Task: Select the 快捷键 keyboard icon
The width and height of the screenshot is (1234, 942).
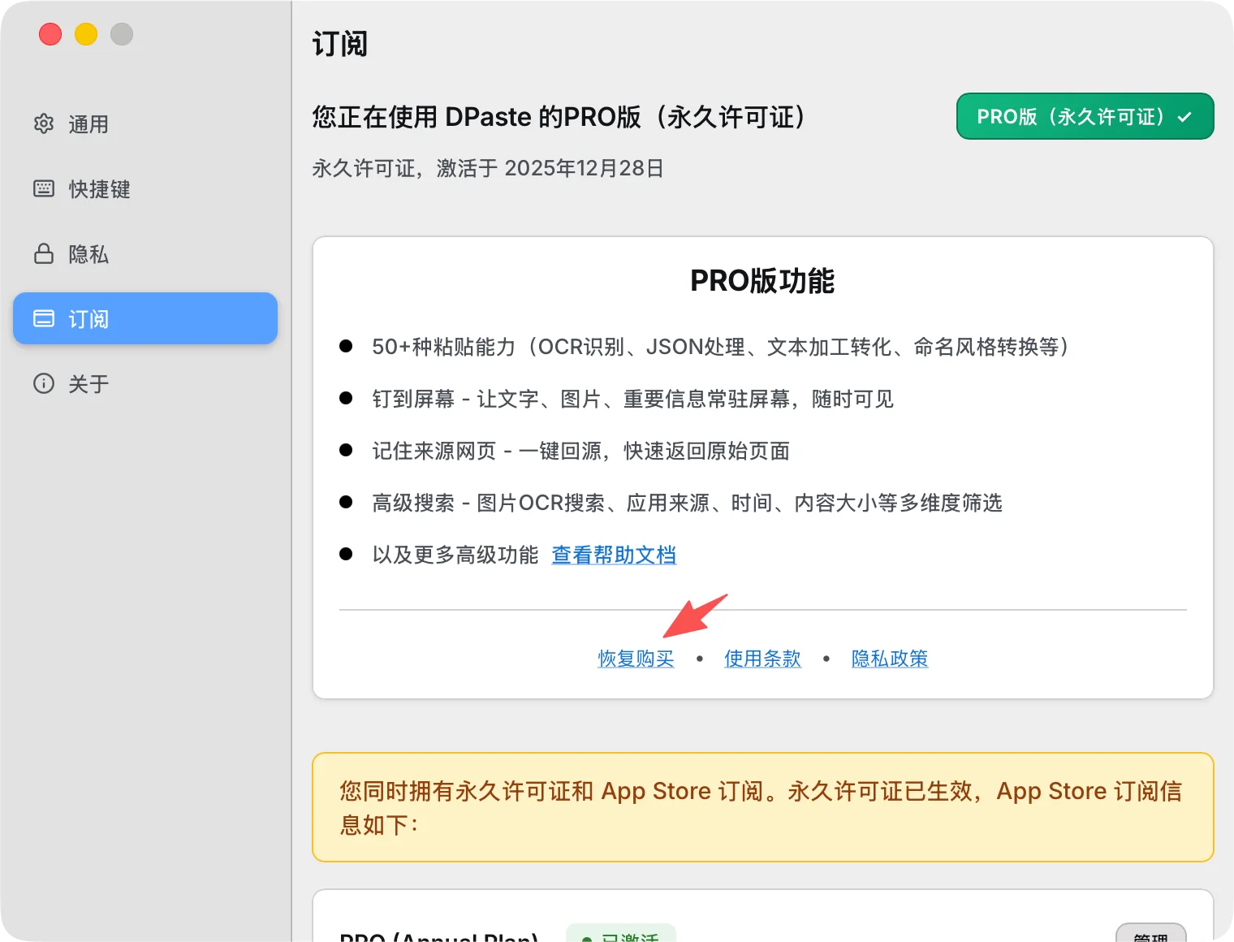Action: pyautogui.click(x=44, y=189)
